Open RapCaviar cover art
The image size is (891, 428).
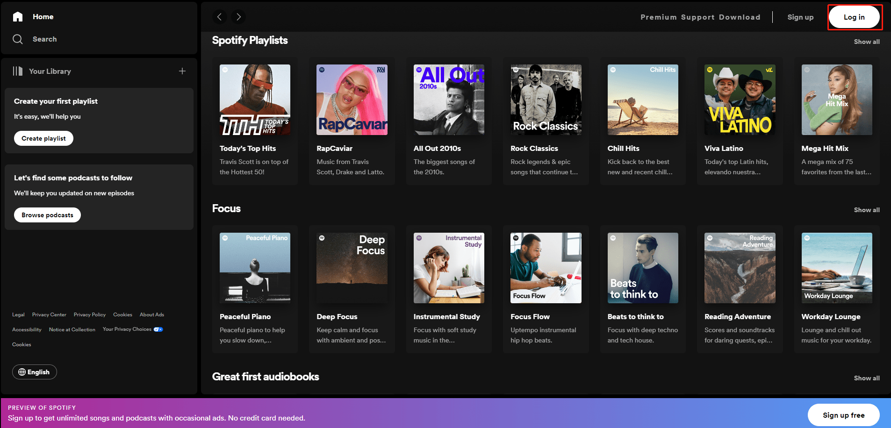pyautogui.click(x=352, y=100)
